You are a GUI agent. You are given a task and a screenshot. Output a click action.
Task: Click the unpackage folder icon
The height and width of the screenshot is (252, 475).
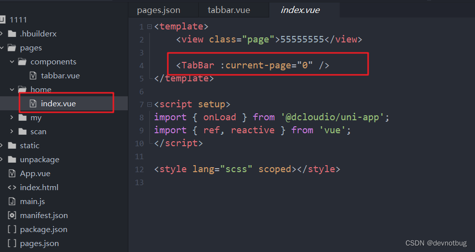[x=12, y=159]
